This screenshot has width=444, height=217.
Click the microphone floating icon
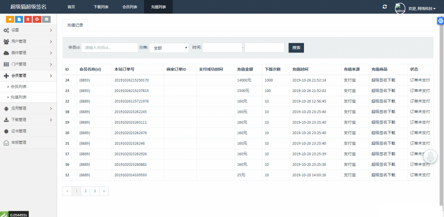pyautogui.click(x=431, y=157)
